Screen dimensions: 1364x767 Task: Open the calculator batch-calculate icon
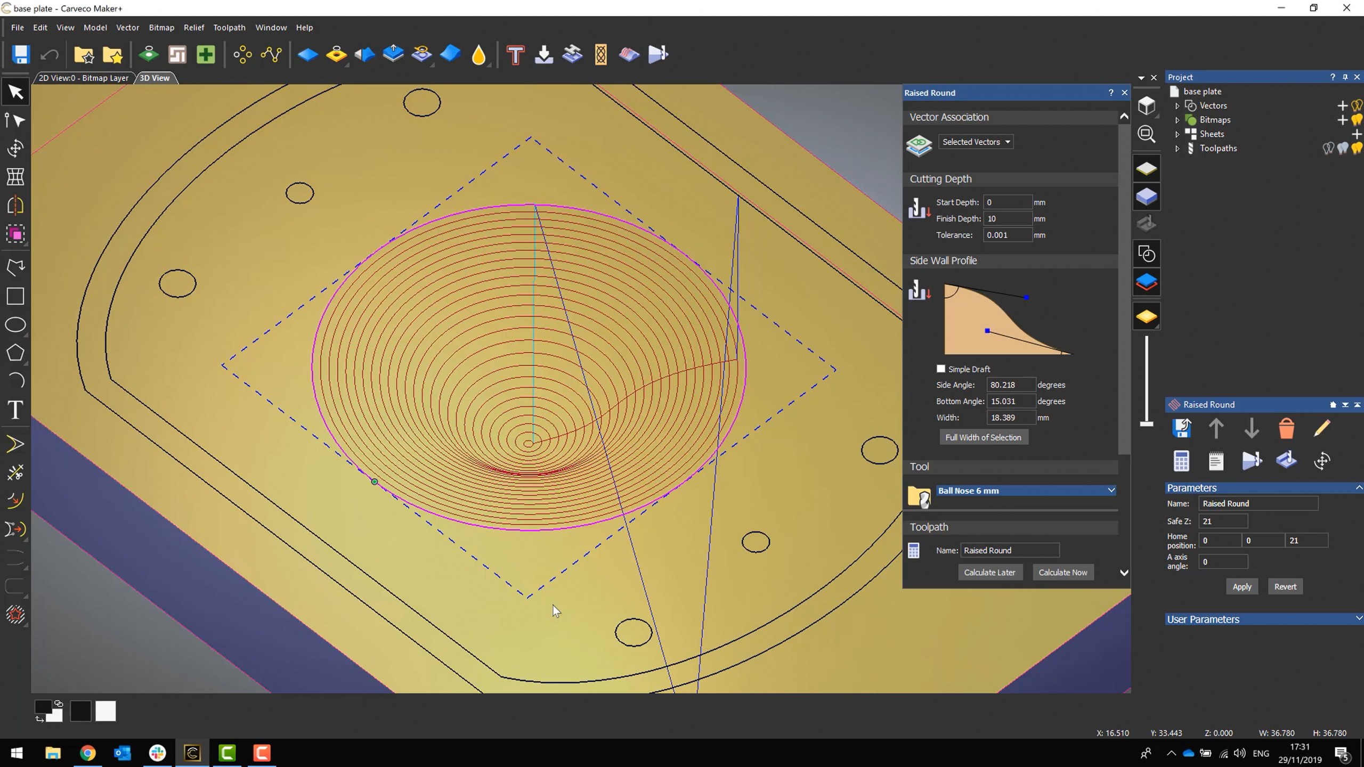click(x=1182, y=461)
